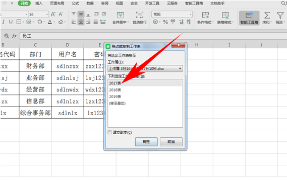287x181 pixels.
Task: Click 确定 OK button in dialog
Action: [x=146, y=142]
